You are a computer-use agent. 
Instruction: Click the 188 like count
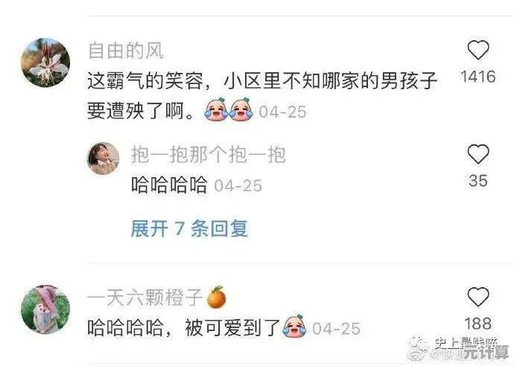pos(478,324)
